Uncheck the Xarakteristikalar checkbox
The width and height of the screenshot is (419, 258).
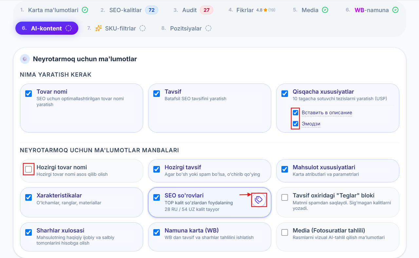(x=29, y=197)
